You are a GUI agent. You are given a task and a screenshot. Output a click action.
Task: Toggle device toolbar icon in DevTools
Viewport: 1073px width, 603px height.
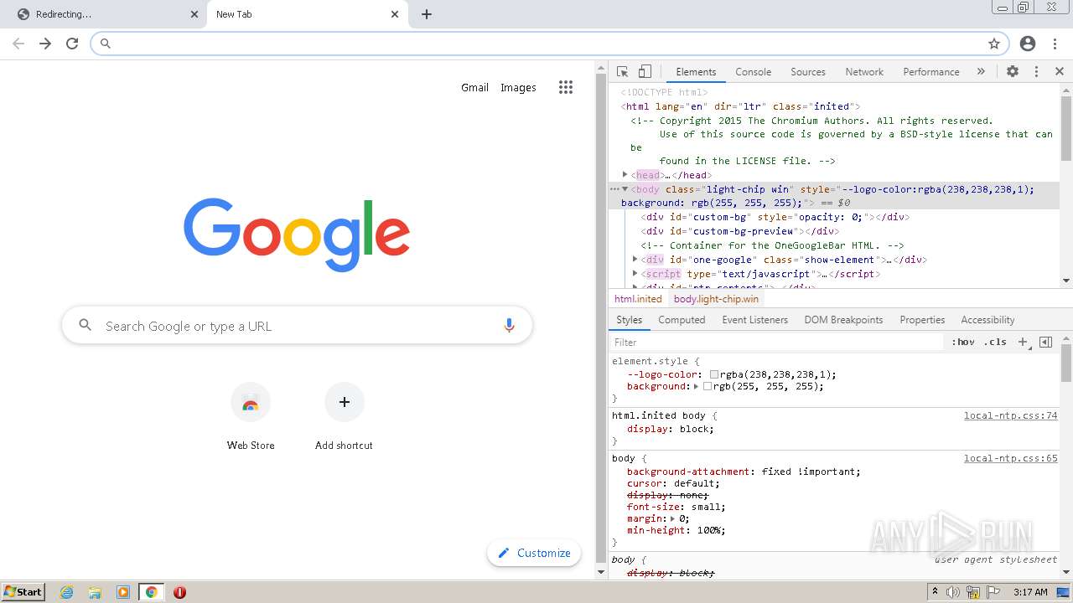coord(645,72)
